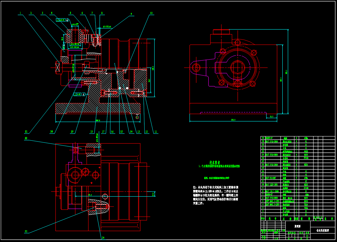Screen dimensions: 337x242
Task: Click part callout number 1 balloon label
Action: click(x=20, y=13)
